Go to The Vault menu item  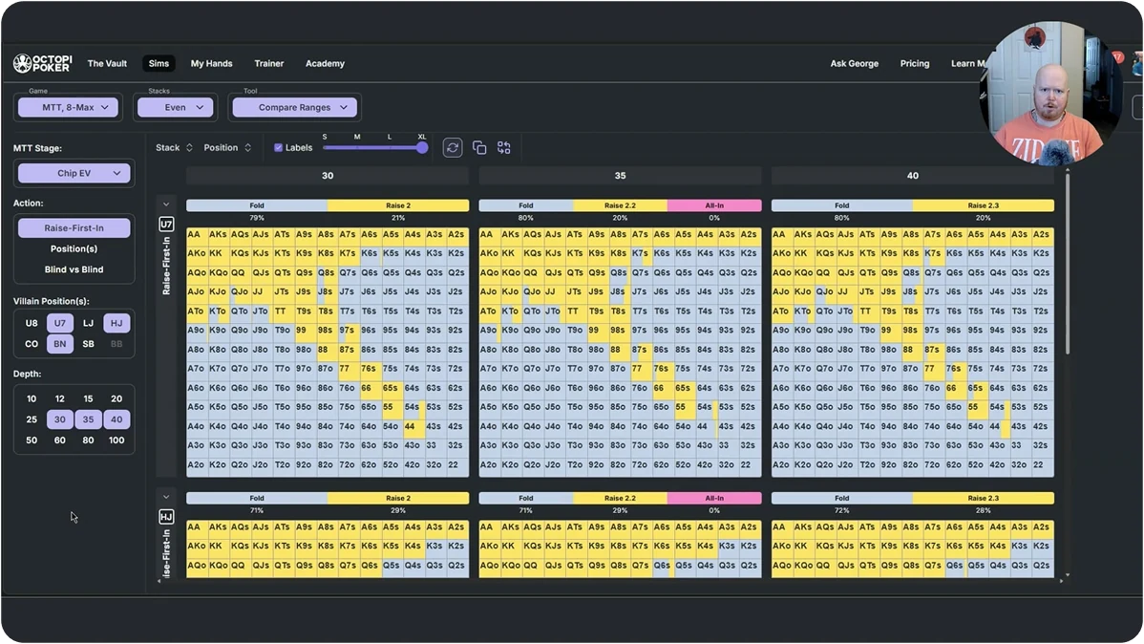(x=107, y=63)
